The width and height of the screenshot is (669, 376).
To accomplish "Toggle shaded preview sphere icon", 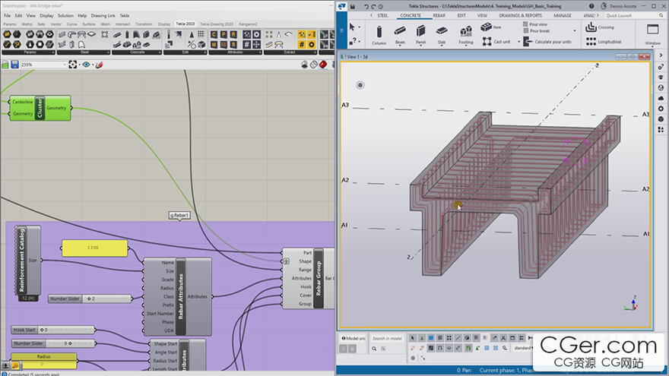I will click(304, 65).
